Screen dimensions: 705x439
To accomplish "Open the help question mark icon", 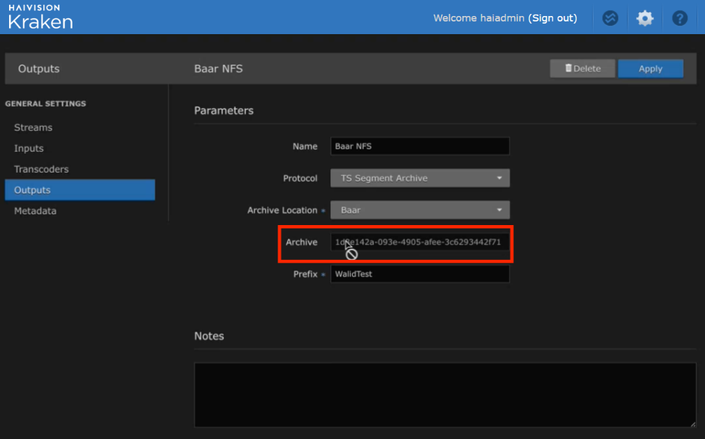I will (x=680, y=18).
